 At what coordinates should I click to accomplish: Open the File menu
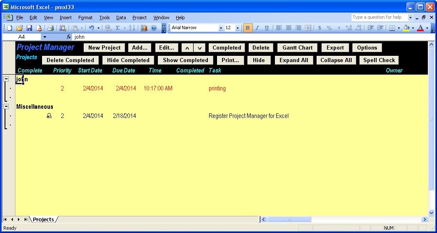pos(20,18)
